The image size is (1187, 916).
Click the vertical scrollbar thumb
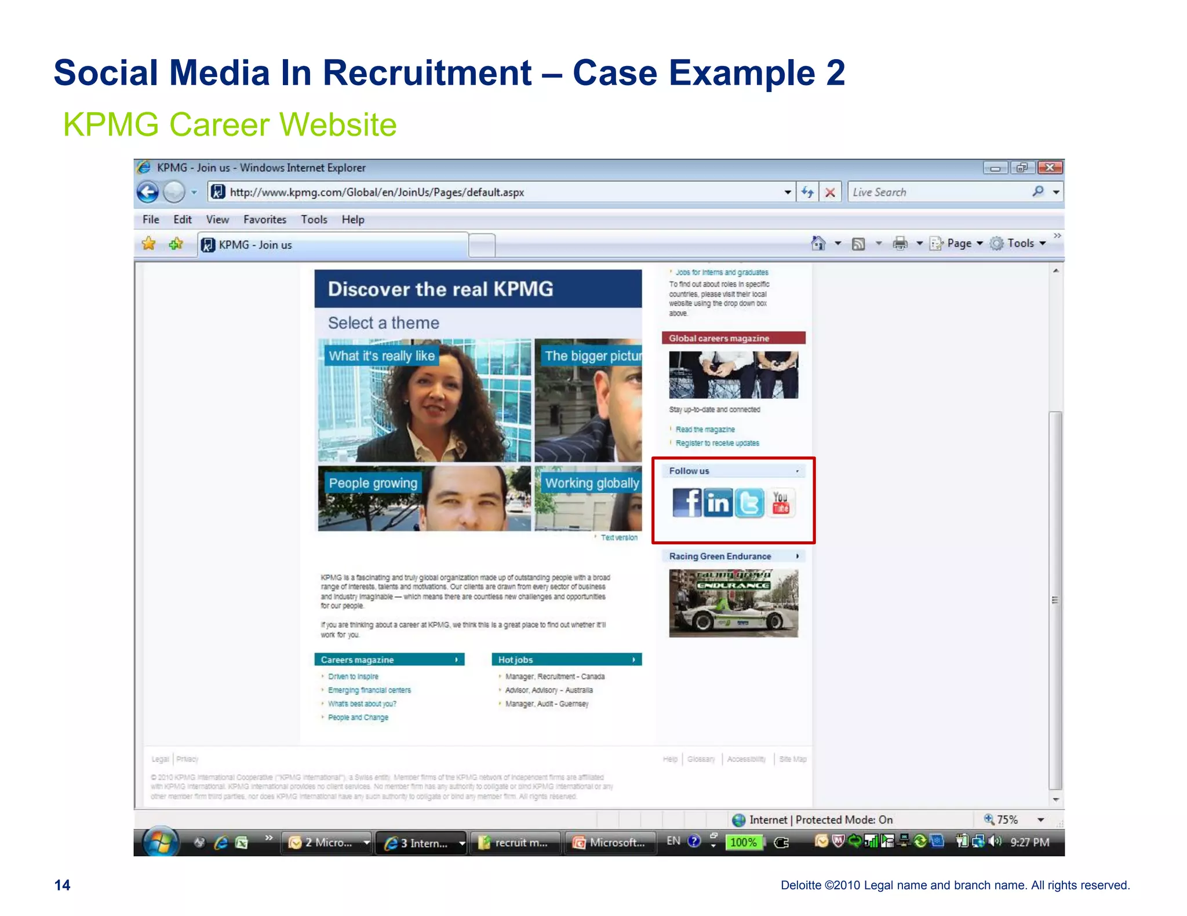[1055, 600]
